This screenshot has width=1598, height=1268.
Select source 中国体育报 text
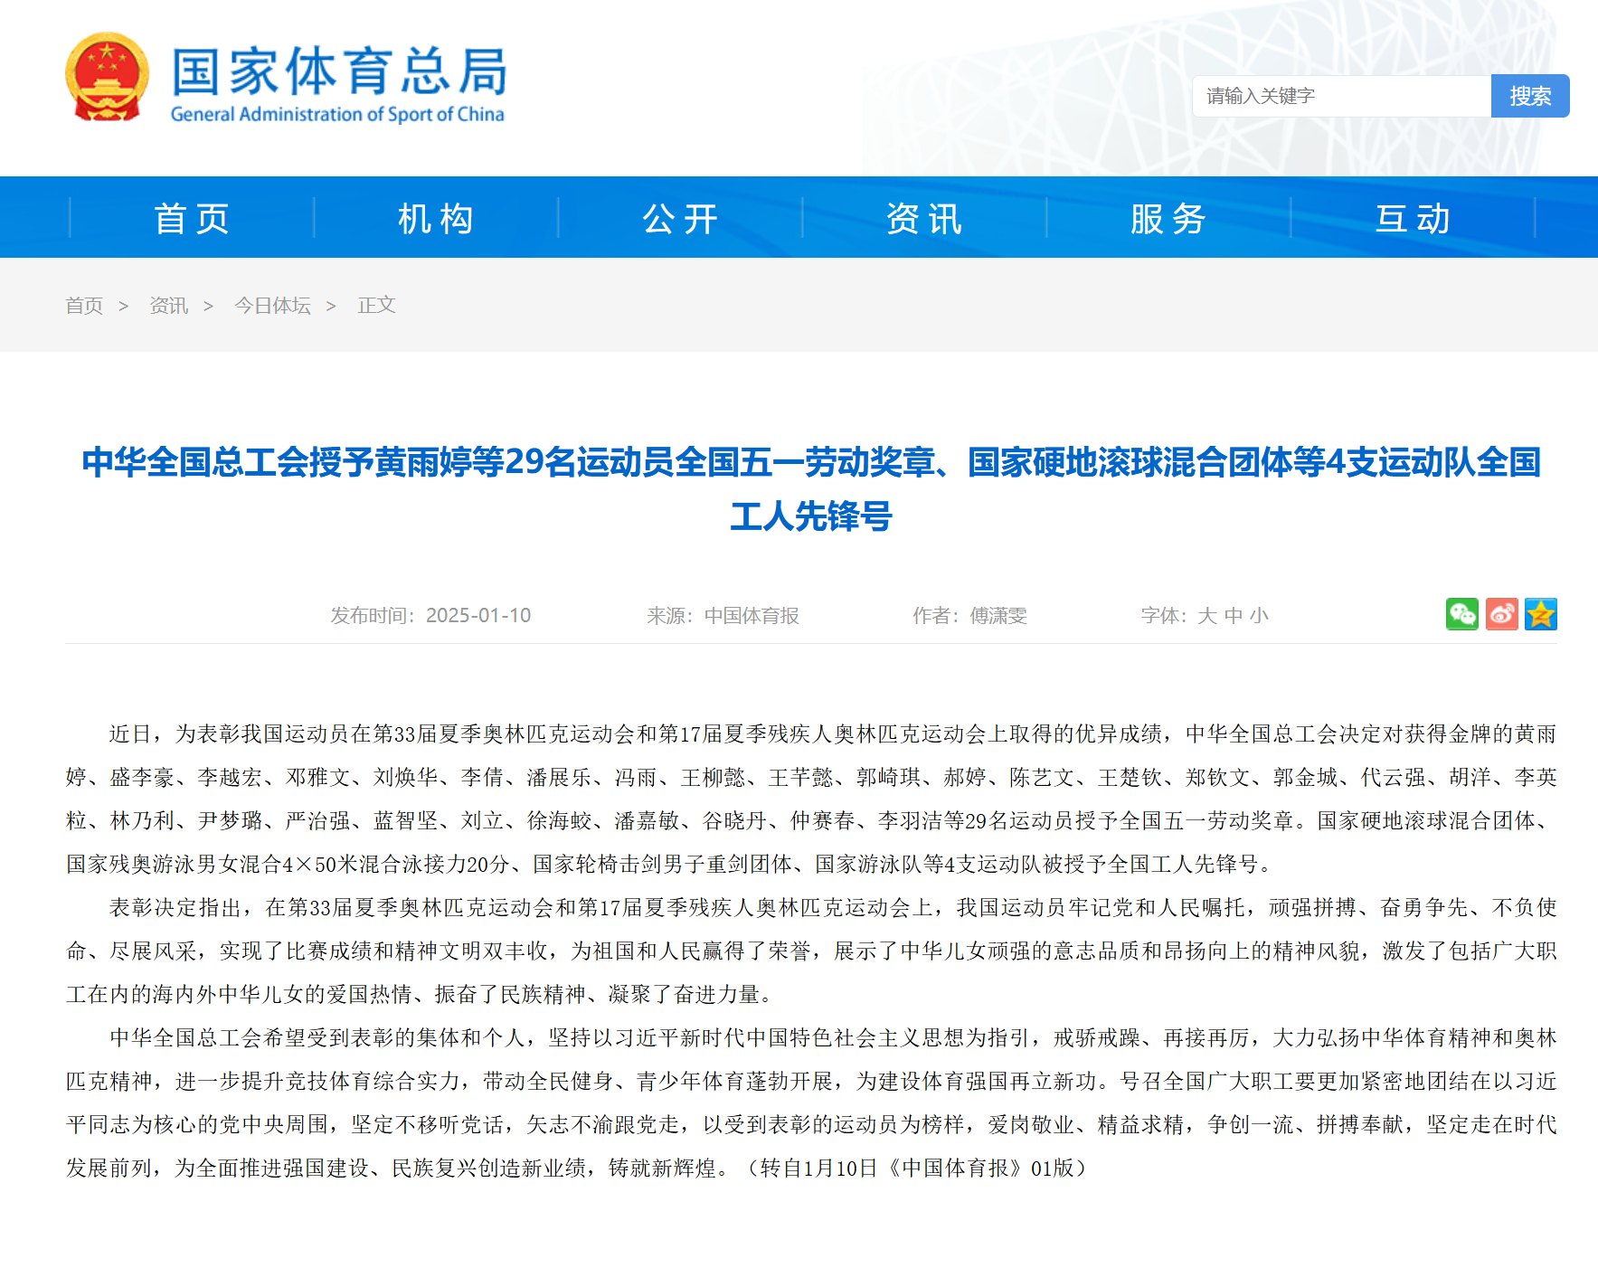pyautogui.click(x=752, y=616)
